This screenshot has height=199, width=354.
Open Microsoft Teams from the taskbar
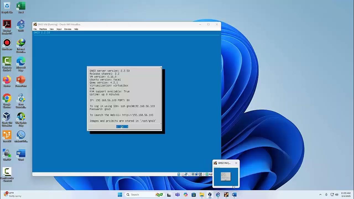pos(177,195)
